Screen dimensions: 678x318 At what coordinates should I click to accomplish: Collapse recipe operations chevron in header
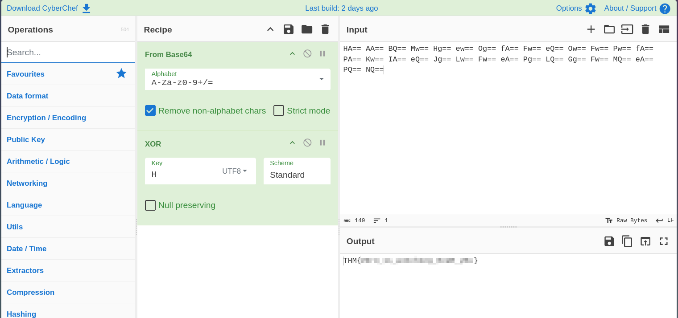[270, 29]
